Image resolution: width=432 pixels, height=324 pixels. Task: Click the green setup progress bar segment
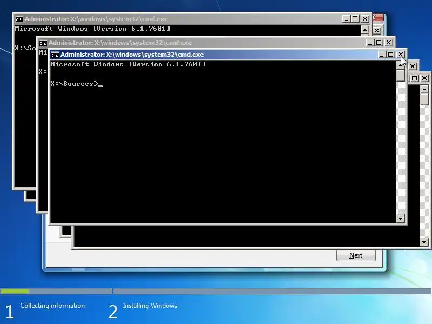15,291
